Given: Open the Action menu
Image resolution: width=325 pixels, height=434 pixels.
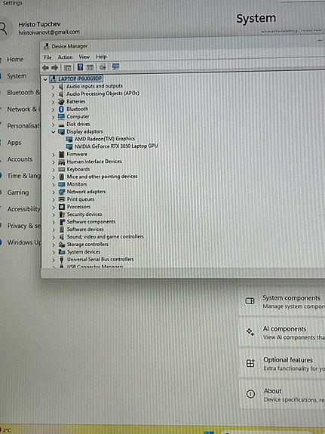Looking at the screenshot, I should click(x=66, y=57).
